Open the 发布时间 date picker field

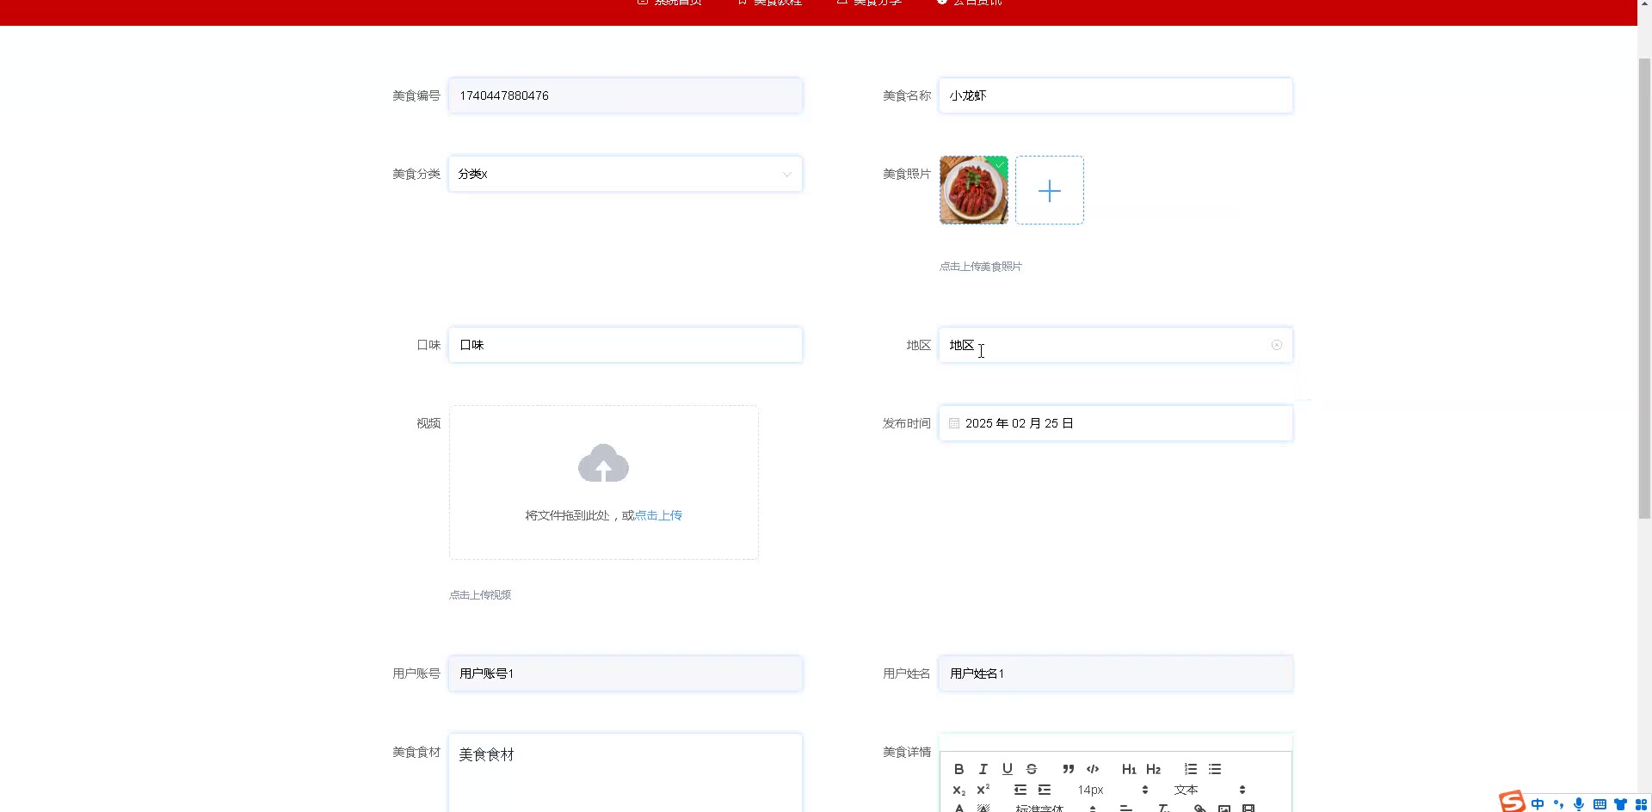pyautogui.click(x=1115, y=423)
